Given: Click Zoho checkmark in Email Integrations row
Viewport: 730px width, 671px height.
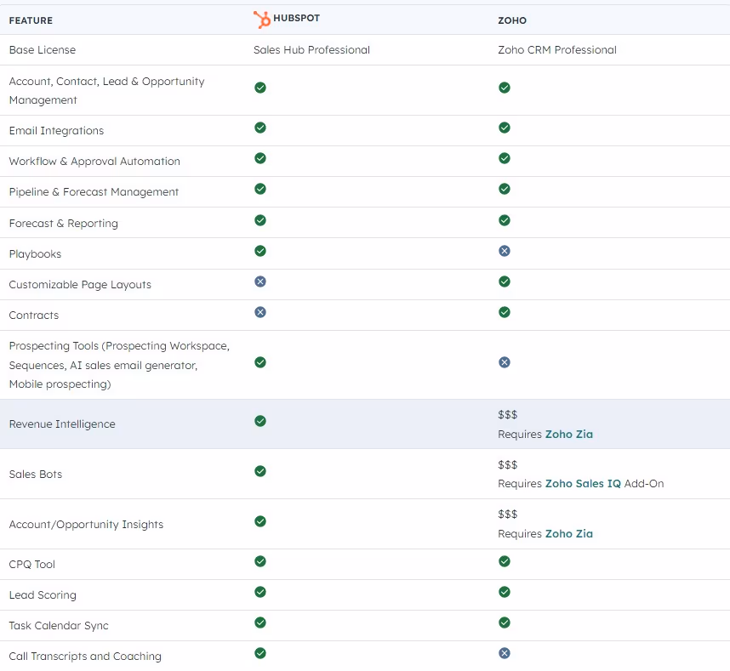Looking at the screenshot, I should pyautogui.click(x=505, y=128).
